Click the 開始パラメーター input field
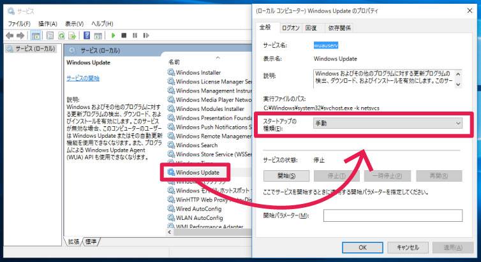The image size is (481, 262). (393, 215)
